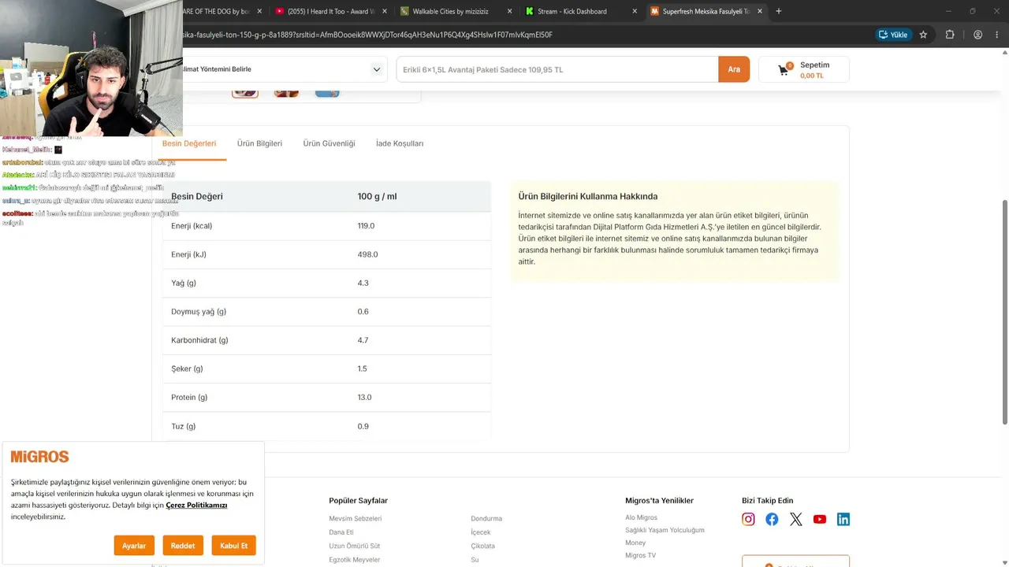Click Kabul Et to accept cookies
This screenshot has width=1009, height=567.
tap(234, 546)
